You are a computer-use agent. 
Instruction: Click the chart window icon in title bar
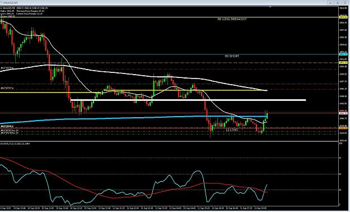[2, 3]
